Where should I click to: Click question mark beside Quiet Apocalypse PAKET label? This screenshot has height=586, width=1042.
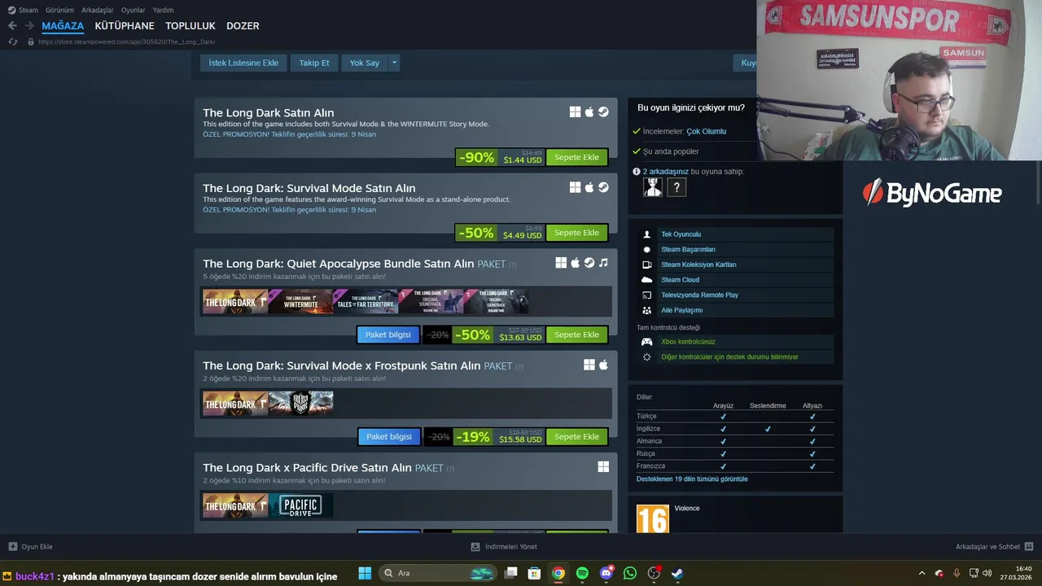click(x=513, y=265)
